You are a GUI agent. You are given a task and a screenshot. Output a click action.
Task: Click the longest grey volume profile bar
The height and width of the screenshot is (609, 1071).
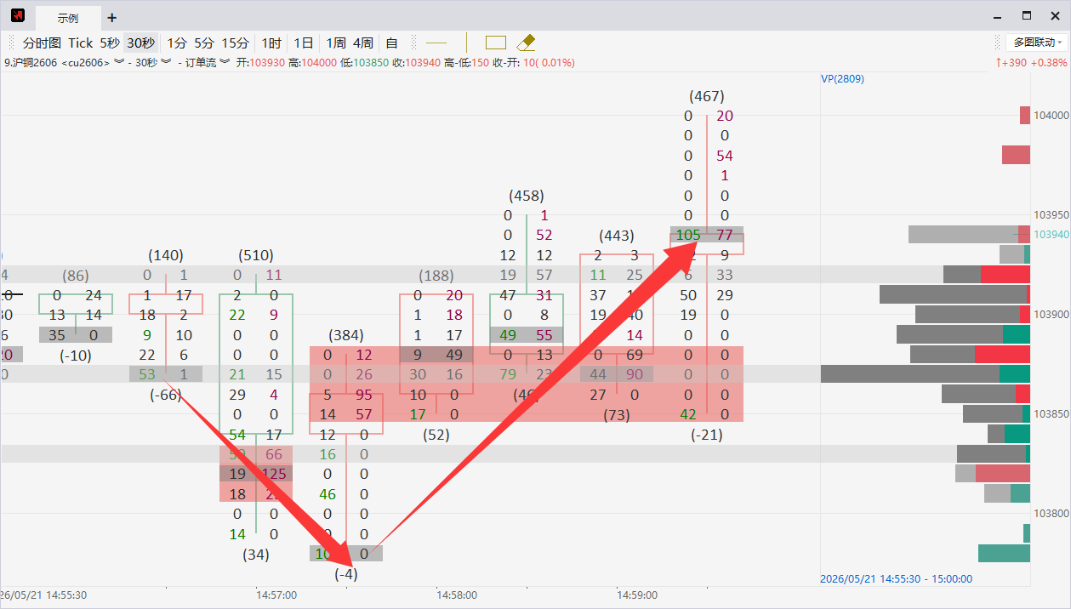[x=910, y=374]
